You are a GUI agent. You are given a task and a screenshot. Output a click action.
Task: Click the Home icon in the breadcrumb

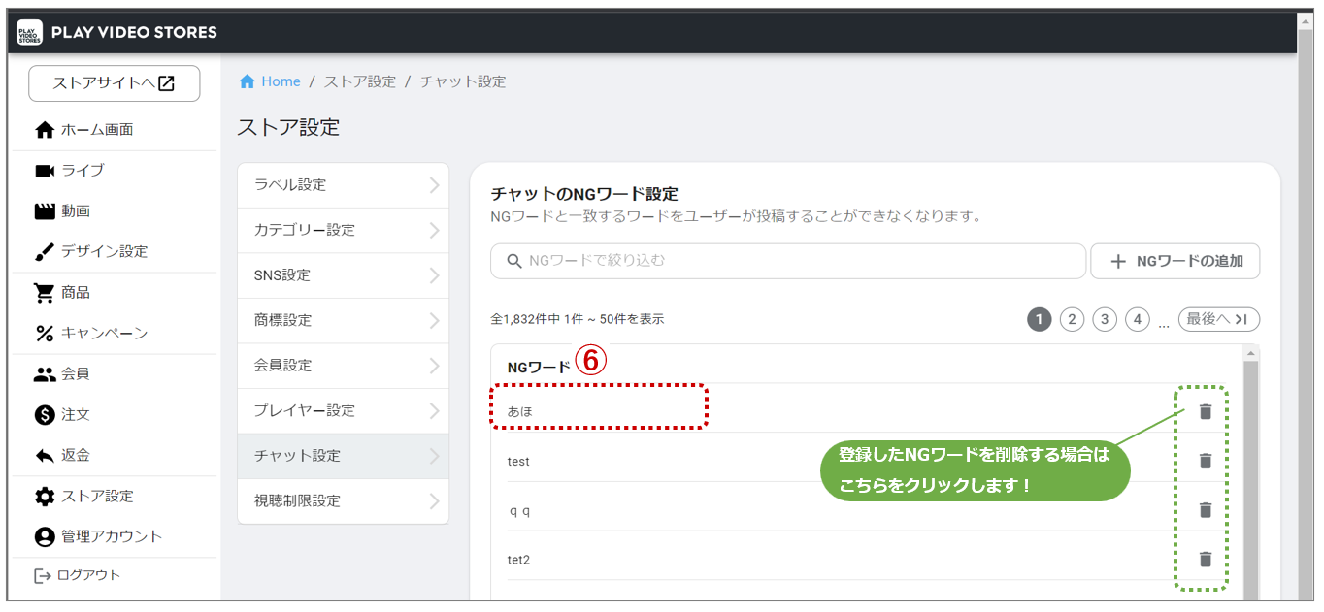pyautogui.click(x=248, y=81)
